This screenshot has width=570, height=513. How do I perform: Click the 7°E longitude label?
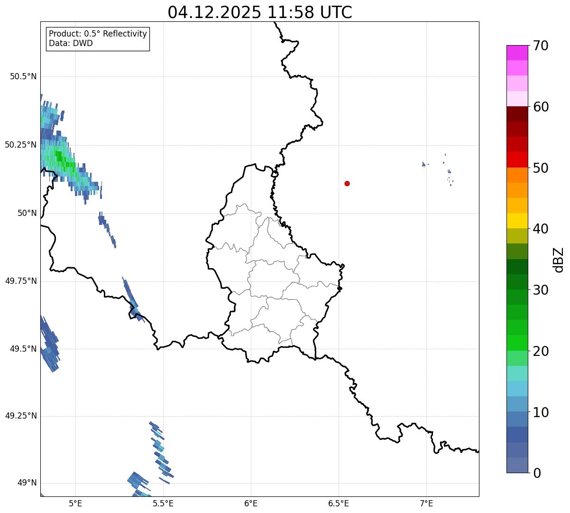426,503
